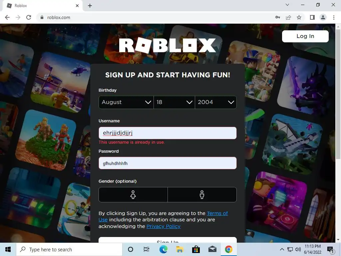Open saved passwords key icon

pyautogui.click(x=278, y=17)
